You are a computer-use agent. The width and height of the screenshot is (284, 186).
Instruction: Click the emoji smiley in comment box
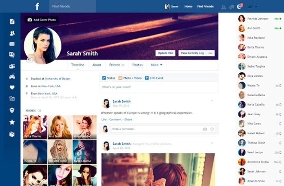[x=212, y=129]
